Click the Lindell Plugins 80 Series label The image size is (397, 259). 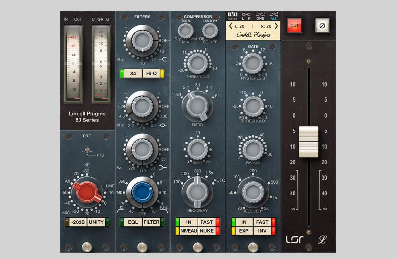click(x=87, y=117)
